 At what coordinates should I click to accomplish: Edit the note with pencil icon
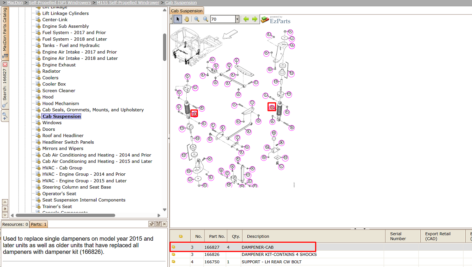click(158, 224)
